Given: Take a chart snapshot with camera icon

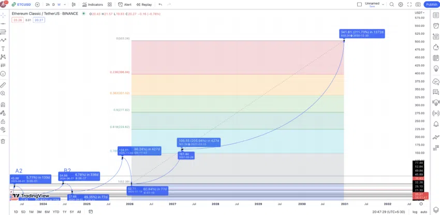Looking at the screenshot, I should [x=418, y=5].
